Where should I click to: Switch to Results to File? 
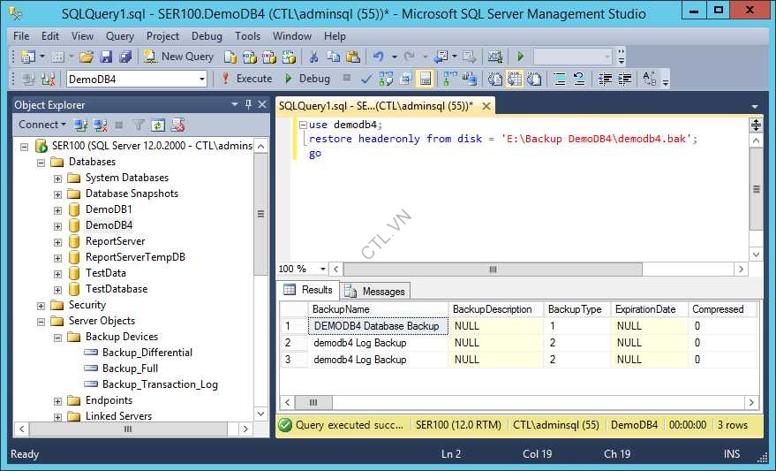534,80
